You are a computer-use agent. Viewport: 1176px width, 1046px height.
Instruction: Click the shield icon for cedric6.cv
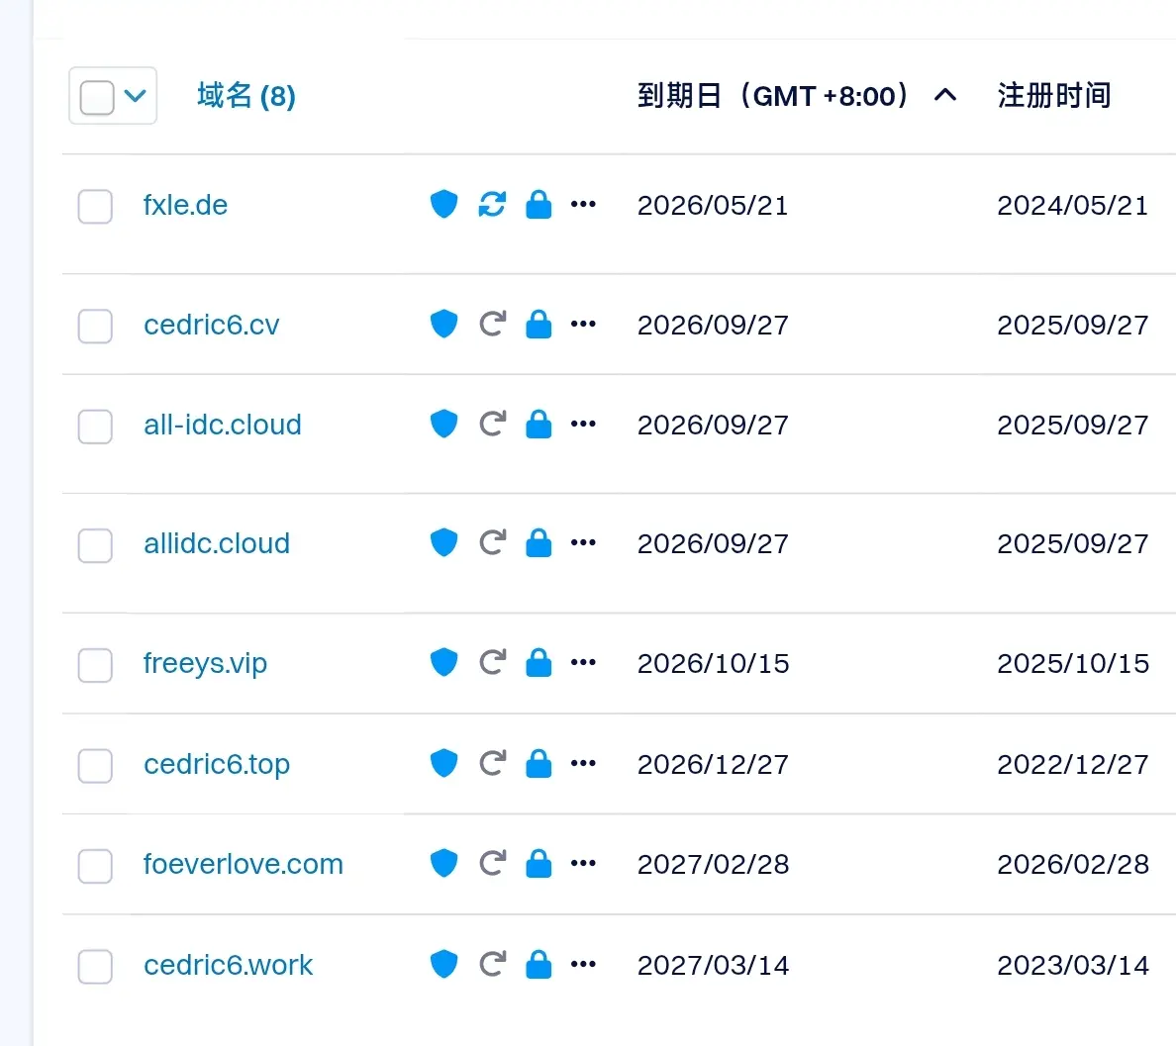pyautogui.click(x=444, y=324)
